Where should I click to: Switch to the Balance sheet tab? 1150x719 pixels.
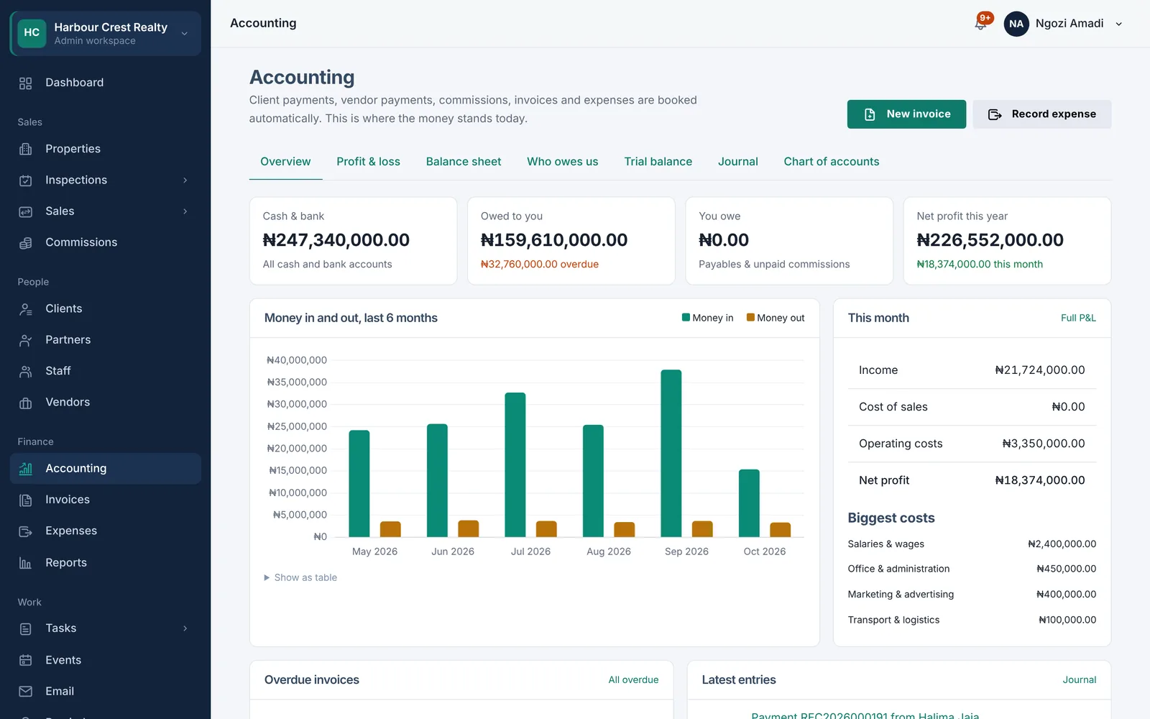464,162
